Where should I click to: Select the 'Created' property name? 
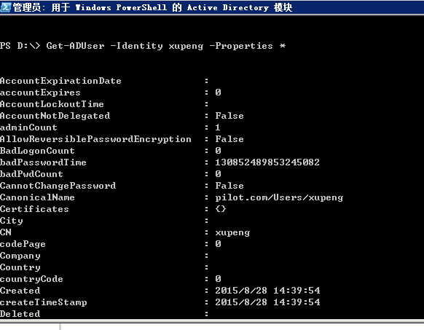(20, 291)
